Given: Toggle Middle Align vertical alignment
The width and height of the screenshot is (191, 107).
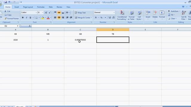Looking at the screenshot, I should point(59,12).
